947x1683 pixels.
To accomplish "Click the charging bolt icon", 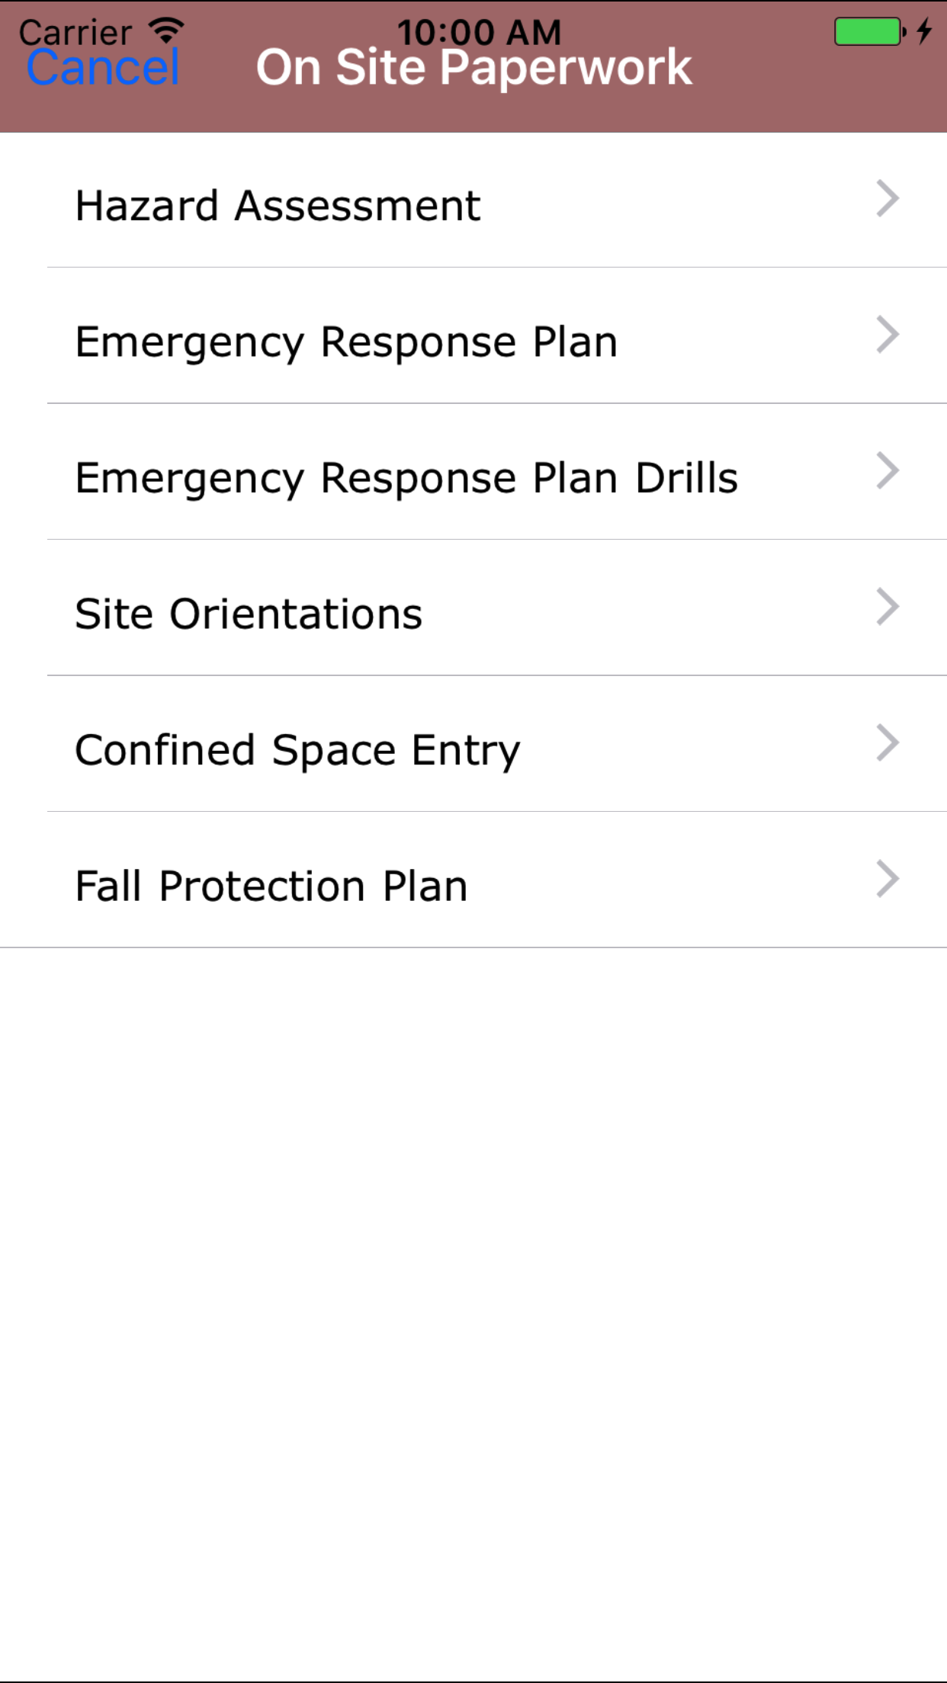I will click(x=924, y=31).
